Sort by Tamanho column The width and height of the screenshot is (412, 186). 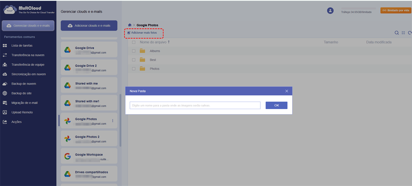click(331, 42)
